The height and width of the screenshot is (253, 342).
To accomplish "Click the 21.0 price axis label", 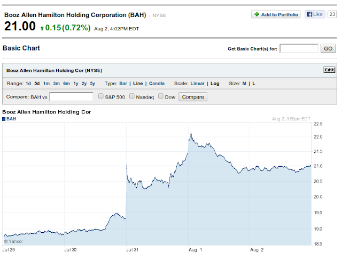I will pos(318,166).
